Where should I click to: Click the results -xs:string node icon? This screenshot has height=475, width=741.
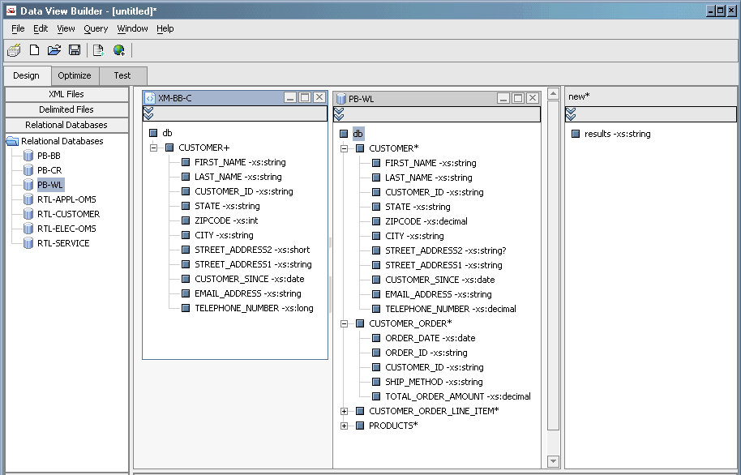pyautogui.click(x=576, y=134)
